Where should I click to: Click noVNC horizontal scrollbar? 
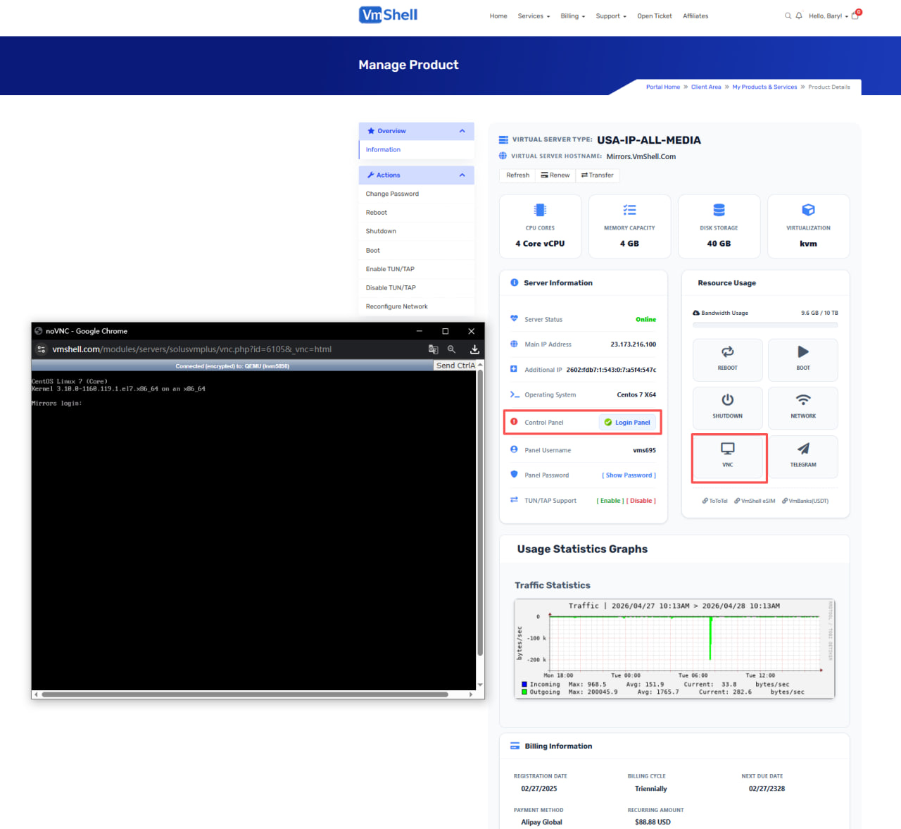pos(245,694)
